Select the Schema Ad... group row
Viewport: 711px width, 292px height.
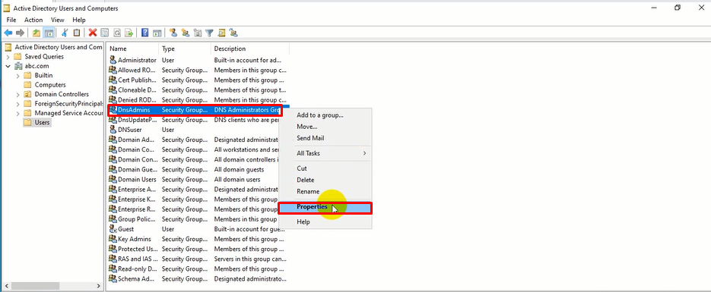click(198, 279)
